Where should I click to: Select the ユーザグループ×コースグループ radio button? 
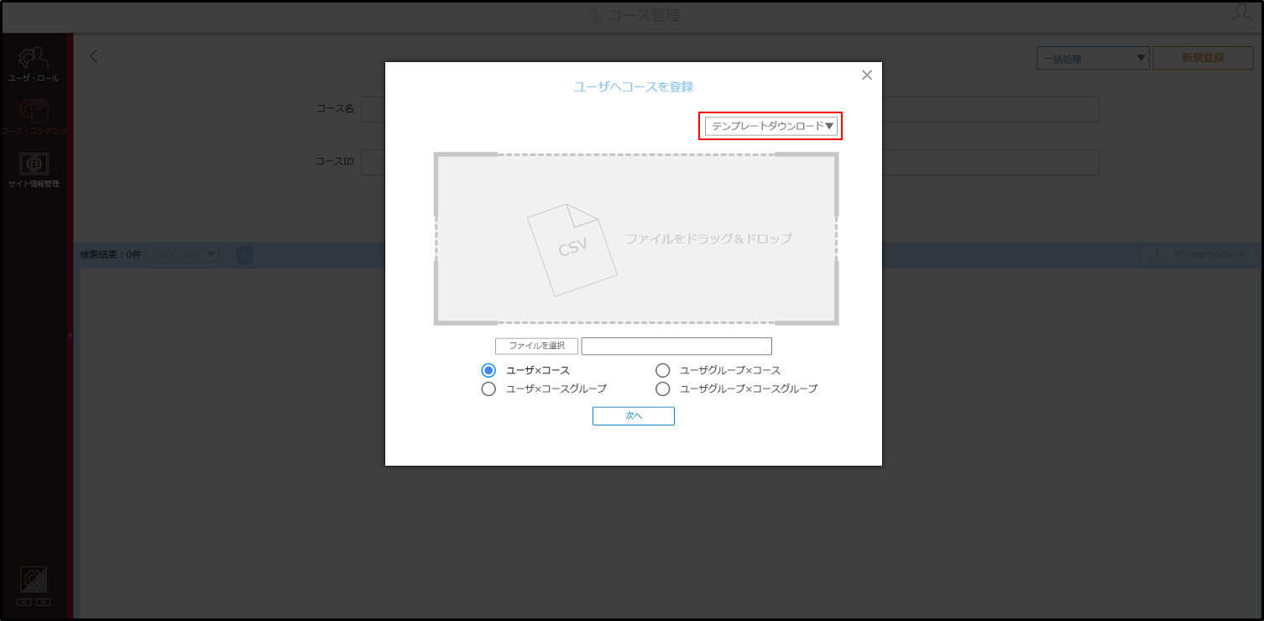pos(663,389)
